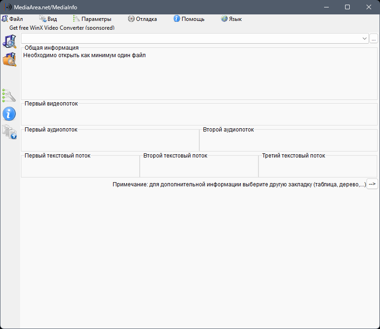Click the Первый видеопоток panel
This screenshot has width=380, height=329.
coord(199,114)
